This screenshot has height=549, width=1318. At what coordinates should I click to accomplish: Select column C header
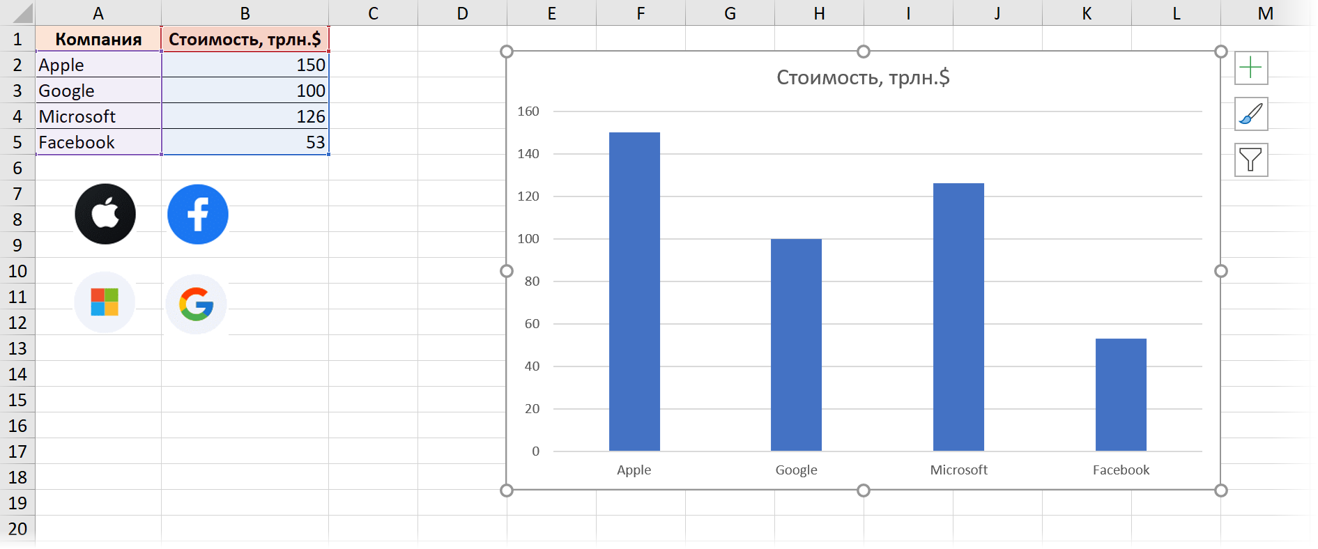coord(373,13)
